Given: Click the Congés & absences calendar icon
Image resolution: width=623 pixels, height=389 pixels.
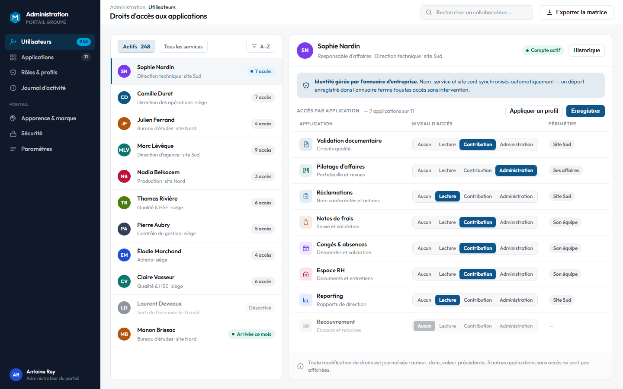Looking at the screenshot, I should [306, 248].
